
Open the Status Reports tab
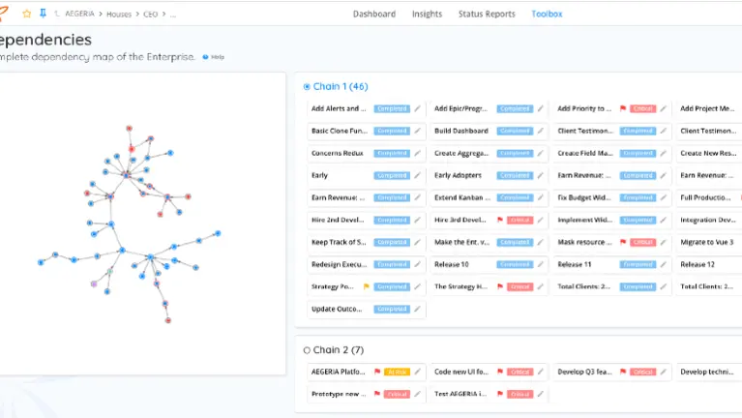pyautogui.click(x=487, y=15)
